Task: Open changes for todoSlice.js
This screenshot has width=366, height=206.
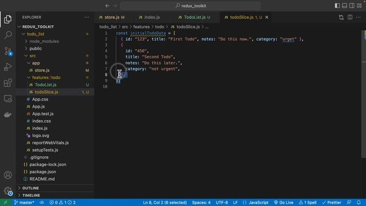Action: [x=341, y=17]
